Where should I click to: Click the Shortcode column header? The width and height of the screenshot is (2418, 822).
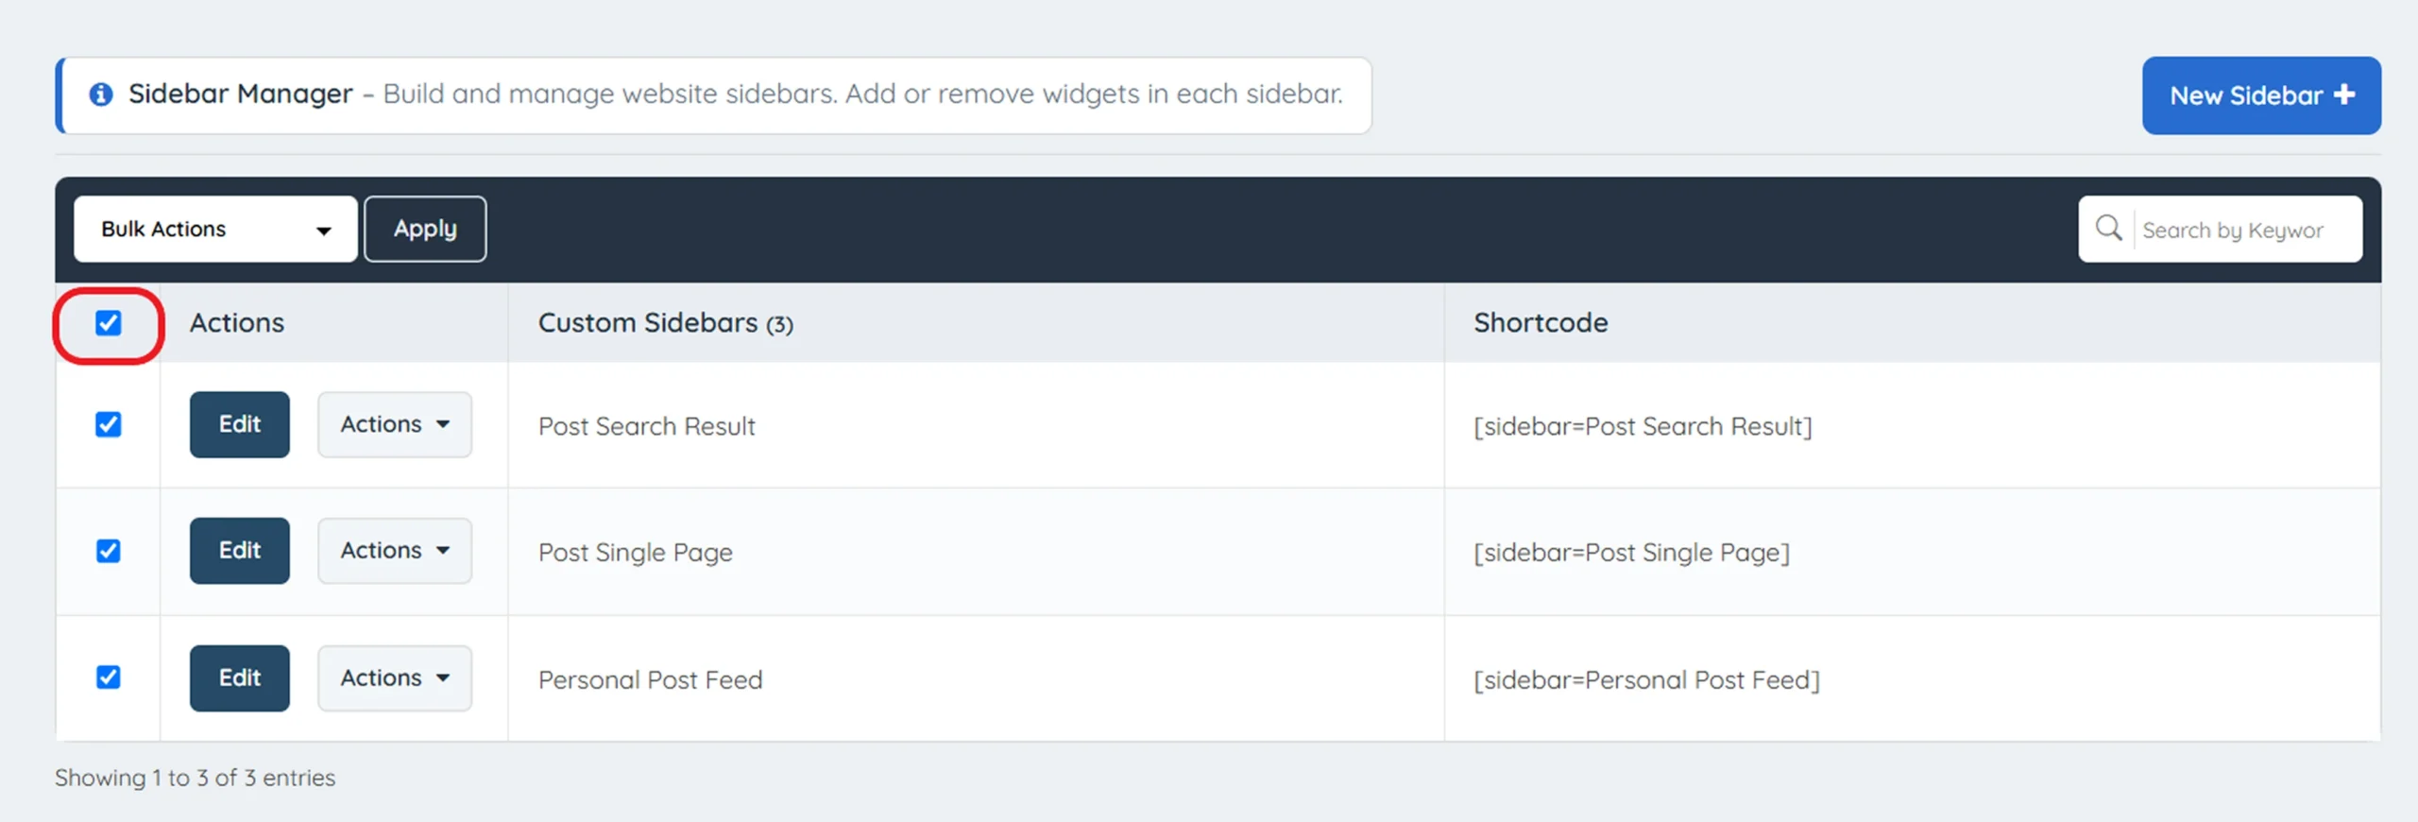1541,323
